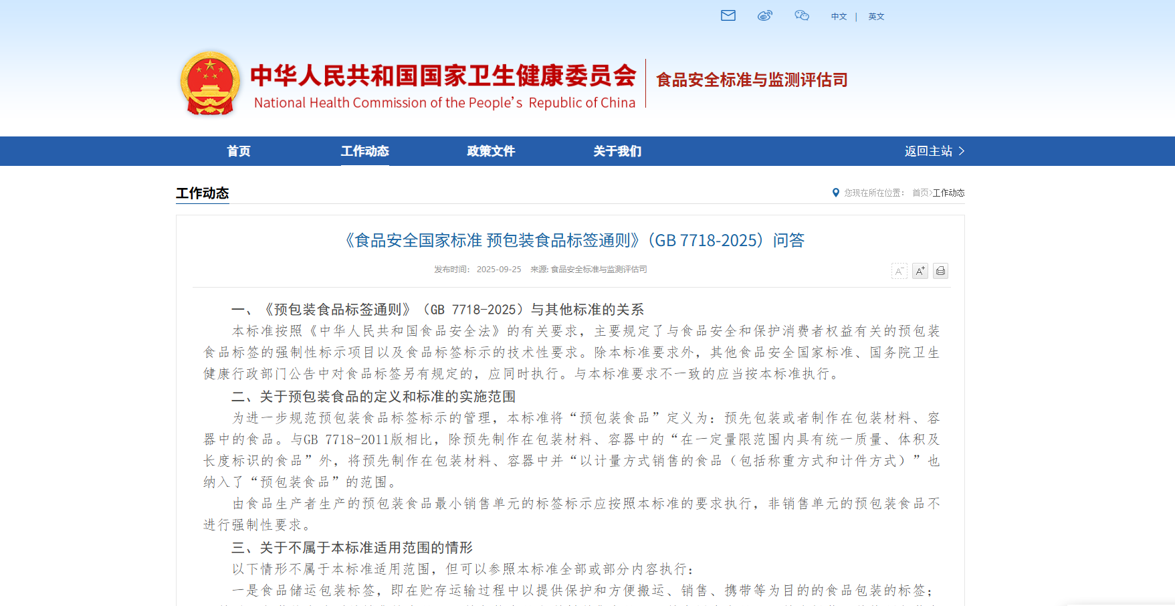Screen dimensions: 1175x606
Task: Click 首页 in the breadcrumb trail
Action: 920,193
